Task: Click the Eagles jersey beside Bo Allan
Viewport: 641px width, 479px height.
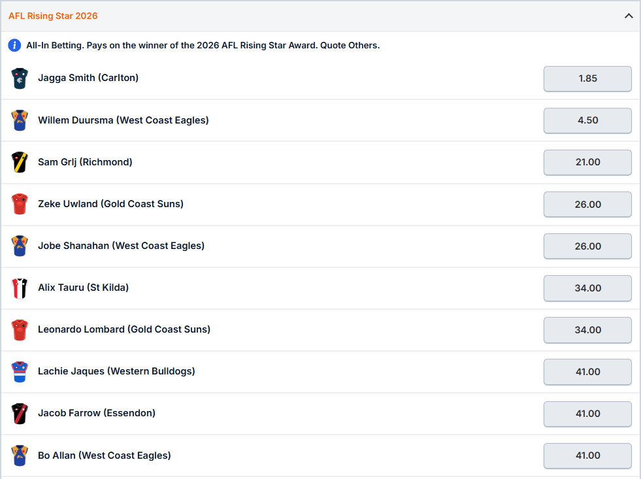Action: 20,455
